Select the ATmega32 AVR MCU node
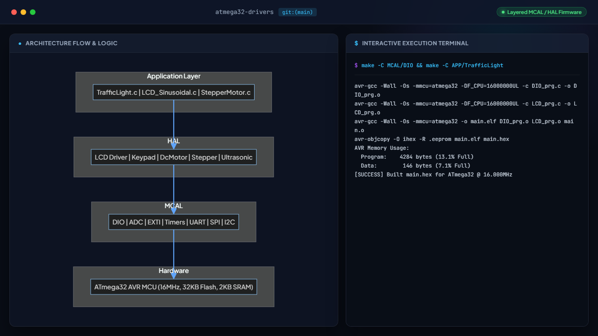This screenshot has height=336, width=598. click(x=174, y=287)
